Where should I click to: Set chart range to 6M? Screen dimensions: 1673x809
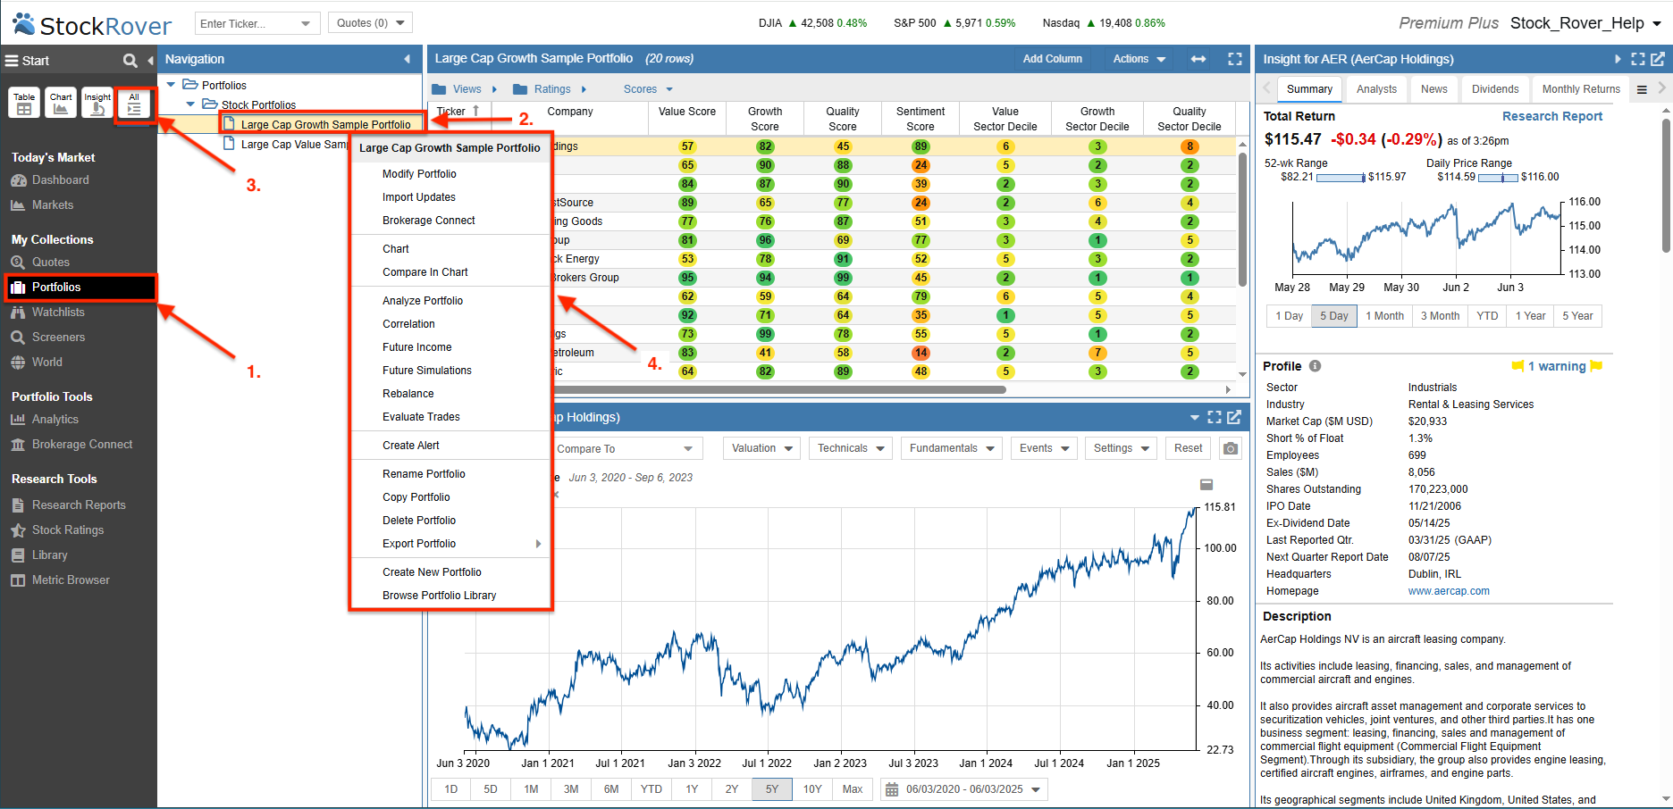click(x=611, y=789)
